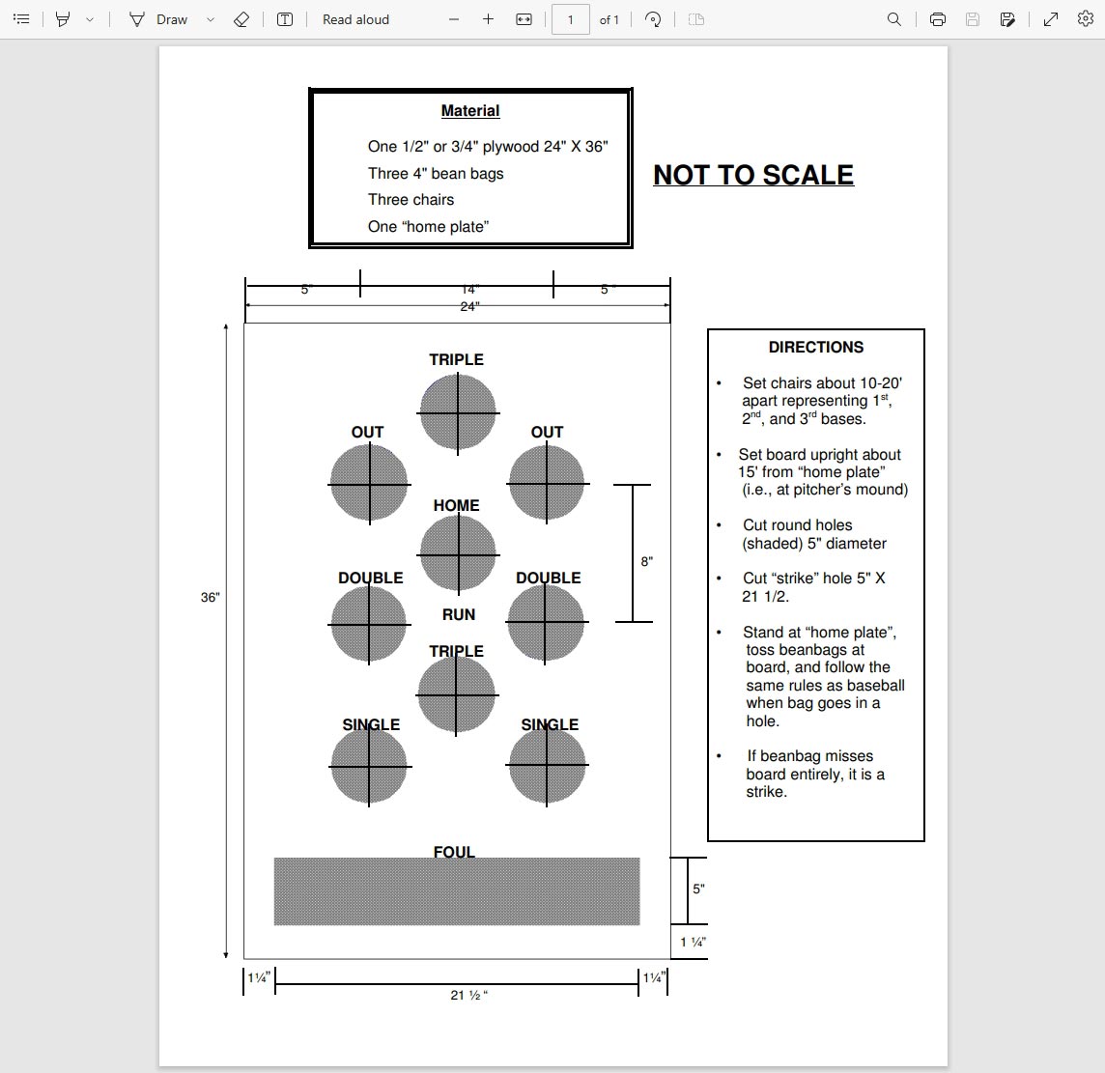Select the Highlight tool
1105x1073 pixels.
click(x=63, y=19)
